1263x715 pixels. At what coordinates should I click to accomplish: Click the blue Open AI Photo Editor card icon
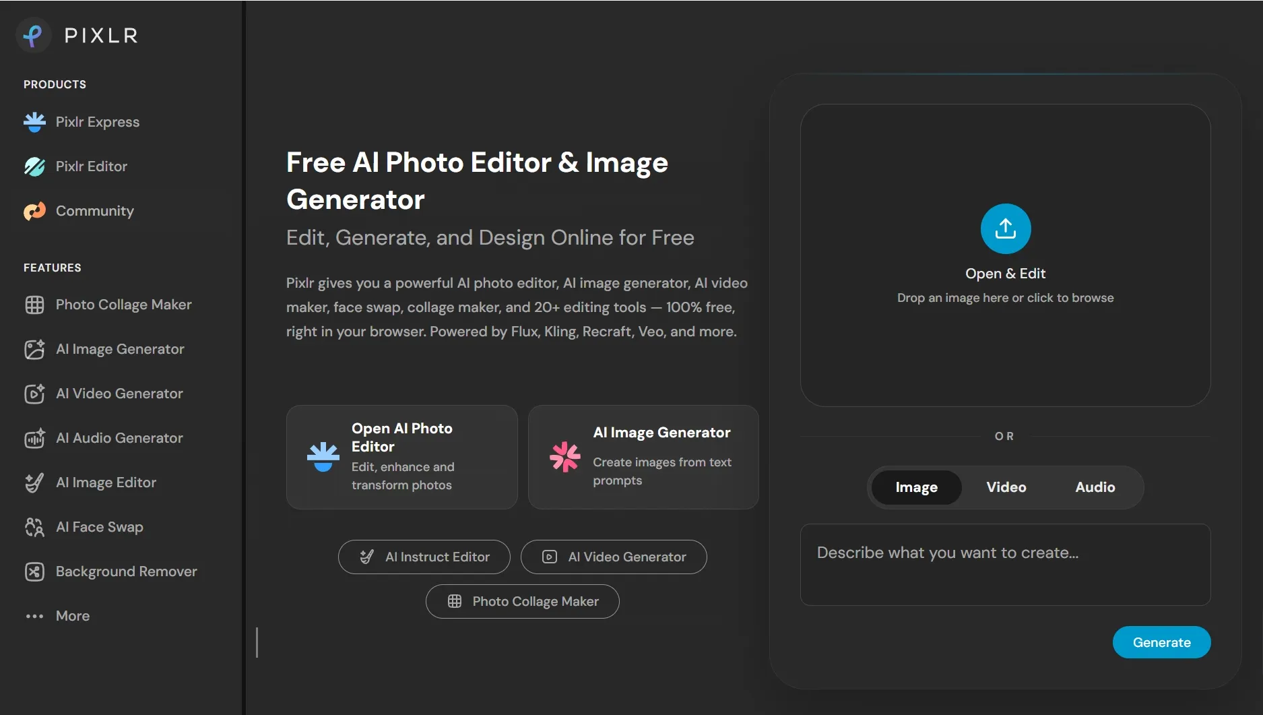pyautogui.click(x=323, y=457)
